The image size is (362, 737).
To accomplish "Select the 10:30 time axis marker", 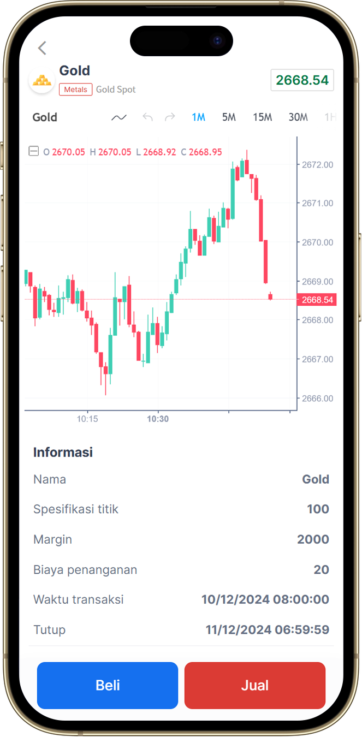I will 158,419.
